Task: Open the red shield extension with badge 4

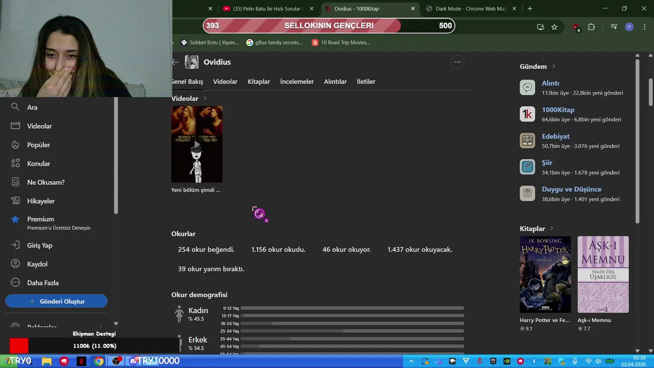Action: (x=576, y=27)
